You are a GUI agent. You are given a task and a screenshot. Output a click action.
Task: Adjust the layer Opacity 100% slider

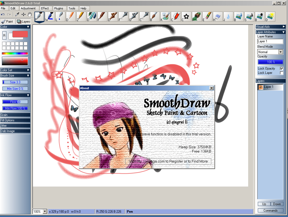270,62
